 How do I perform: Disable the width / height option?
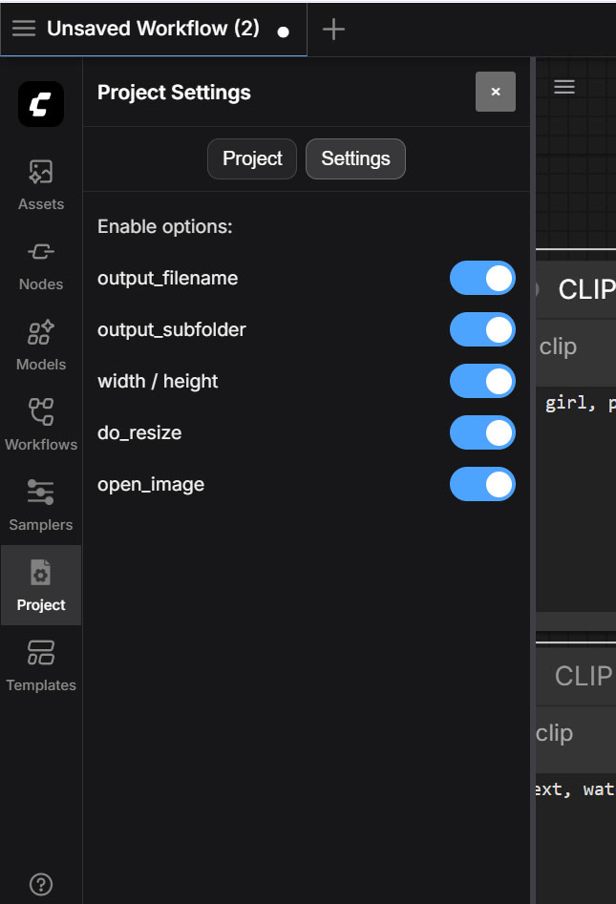click(482, 381)
